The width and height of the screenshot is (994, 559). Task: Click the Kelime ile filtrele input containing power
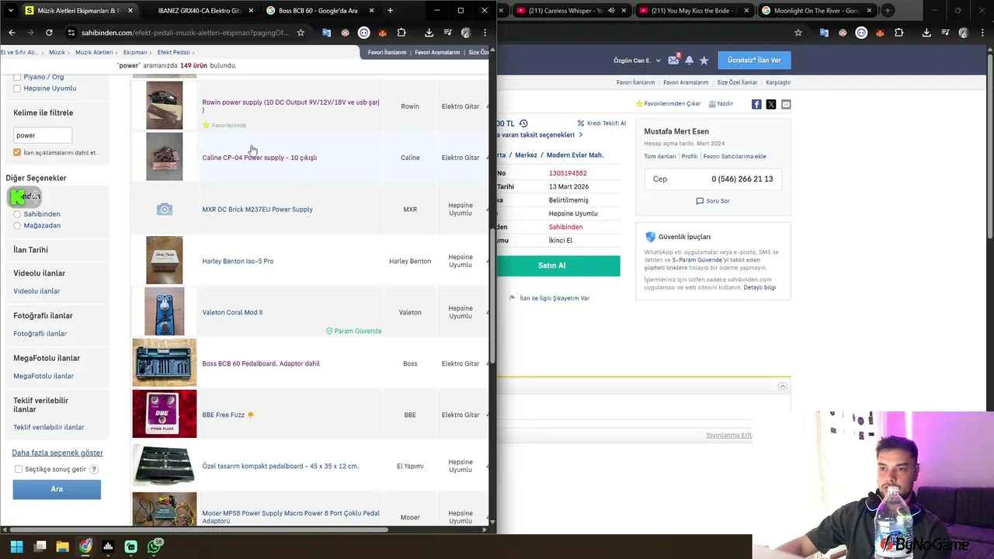[43, 135]
